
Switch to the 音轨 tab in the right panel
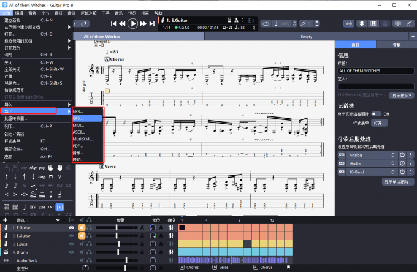[x=396, y=45]
